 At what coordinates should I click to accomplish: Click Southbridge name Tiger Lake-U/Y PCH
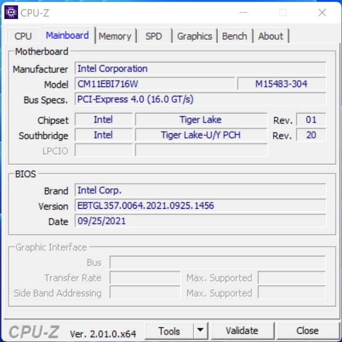click(x=201, y=135)
